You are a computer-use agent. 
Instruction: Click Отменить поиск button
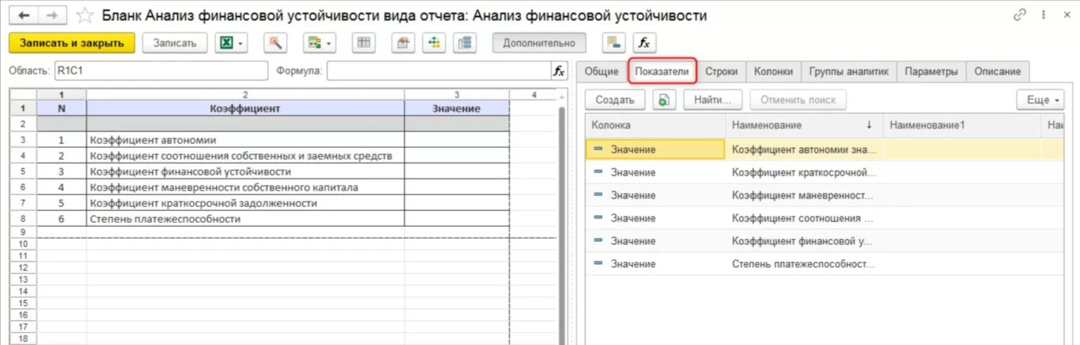(798, 100)
